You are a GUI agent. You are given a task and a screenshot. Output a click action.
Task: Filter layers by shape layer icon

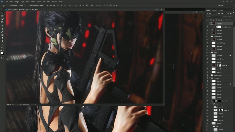click(x=228, y=13)
